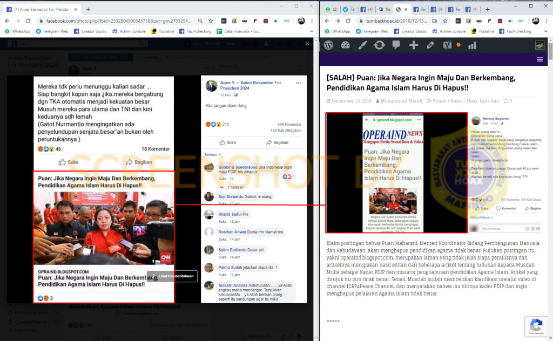Image resolution: width=553 pixels, height=341 pixels.
Task: Click commenter name Sulastri Ananda
Action: click(233, 285)
